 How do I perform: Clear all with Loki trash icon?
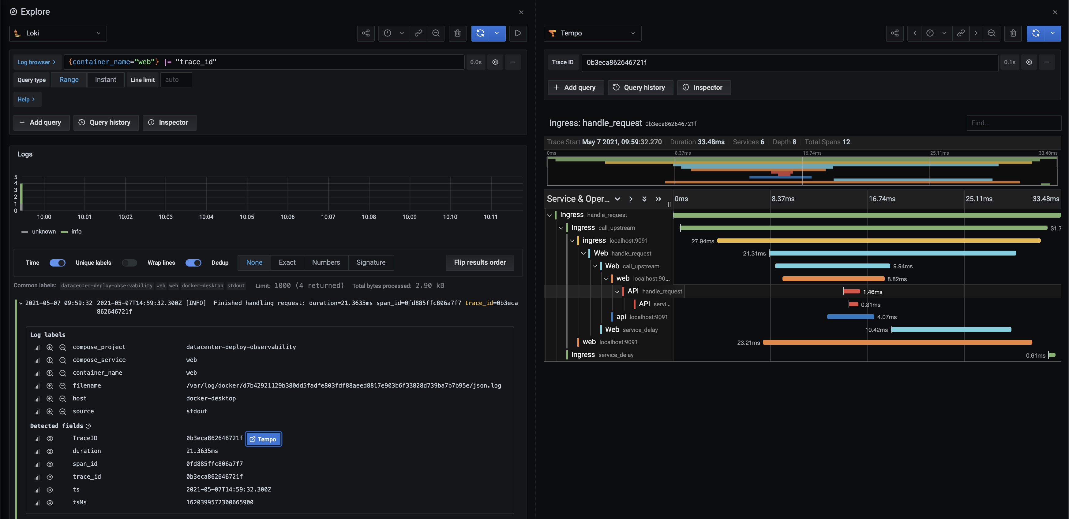pos(457,33)
